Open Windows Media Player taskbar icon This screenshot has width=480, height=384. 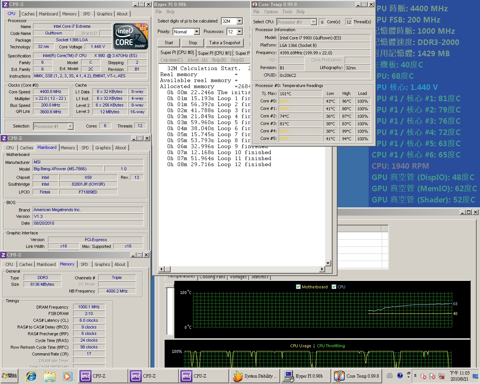pyautogui.click(x=67, y=376)
